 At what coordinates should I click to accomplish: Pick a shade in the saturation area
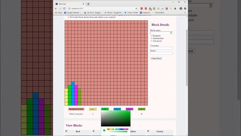click(x=116, y=118)
